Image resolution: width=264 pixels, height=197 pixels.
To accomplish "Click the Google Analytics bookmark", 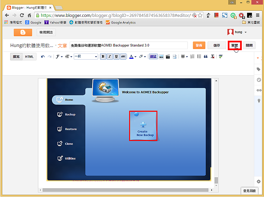I will (x=121, y=22).
